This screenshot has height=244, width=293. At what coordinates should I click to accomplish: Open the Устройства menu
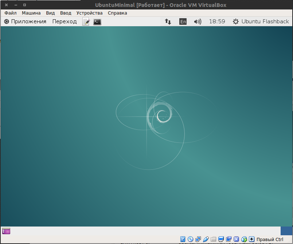tap(89, 13)
